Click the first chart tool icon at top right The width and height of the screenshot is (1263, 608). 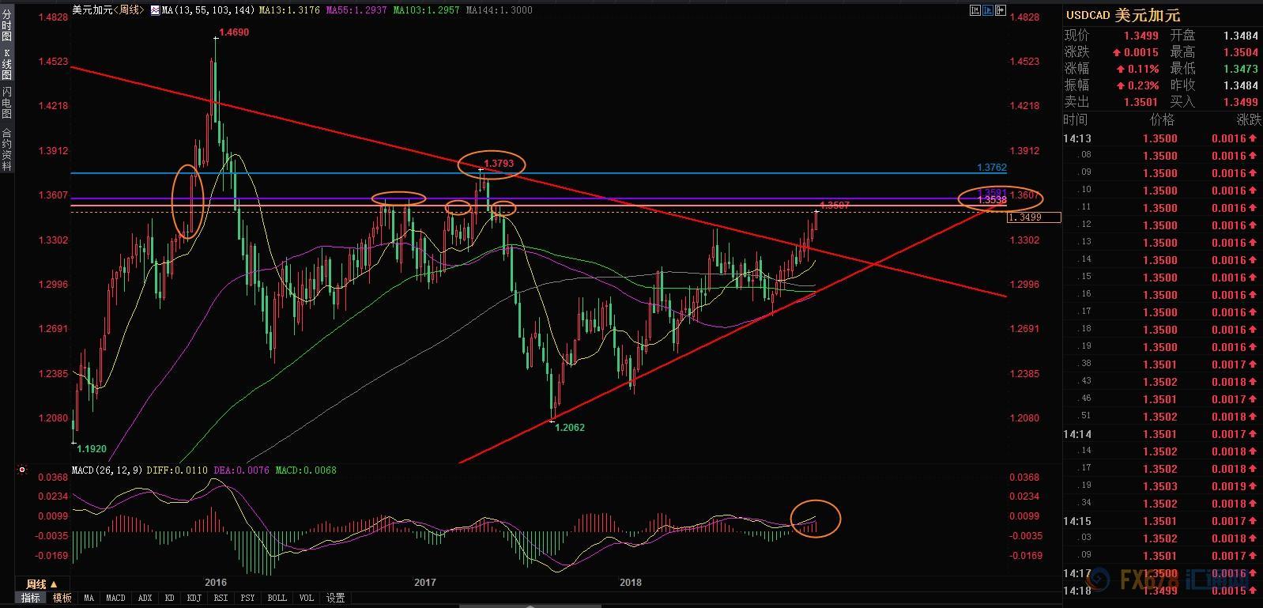pos(975,10)
